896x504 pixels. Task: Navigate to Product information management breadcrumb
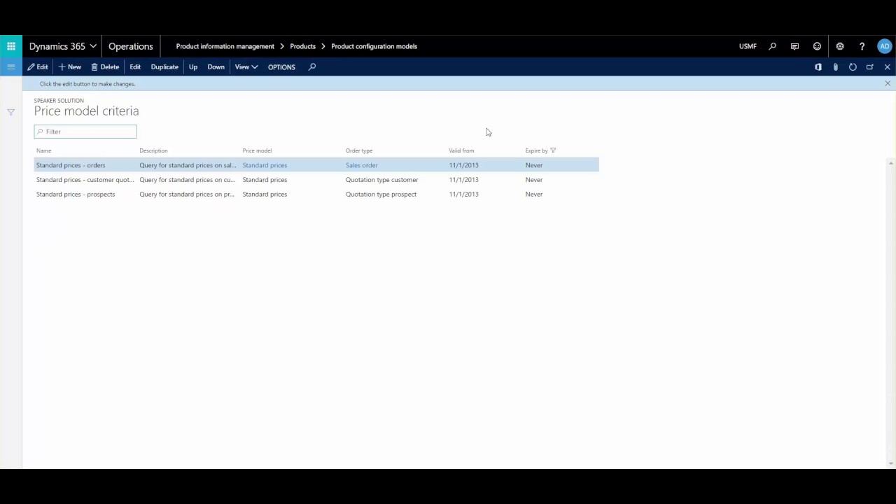[225, 46]
